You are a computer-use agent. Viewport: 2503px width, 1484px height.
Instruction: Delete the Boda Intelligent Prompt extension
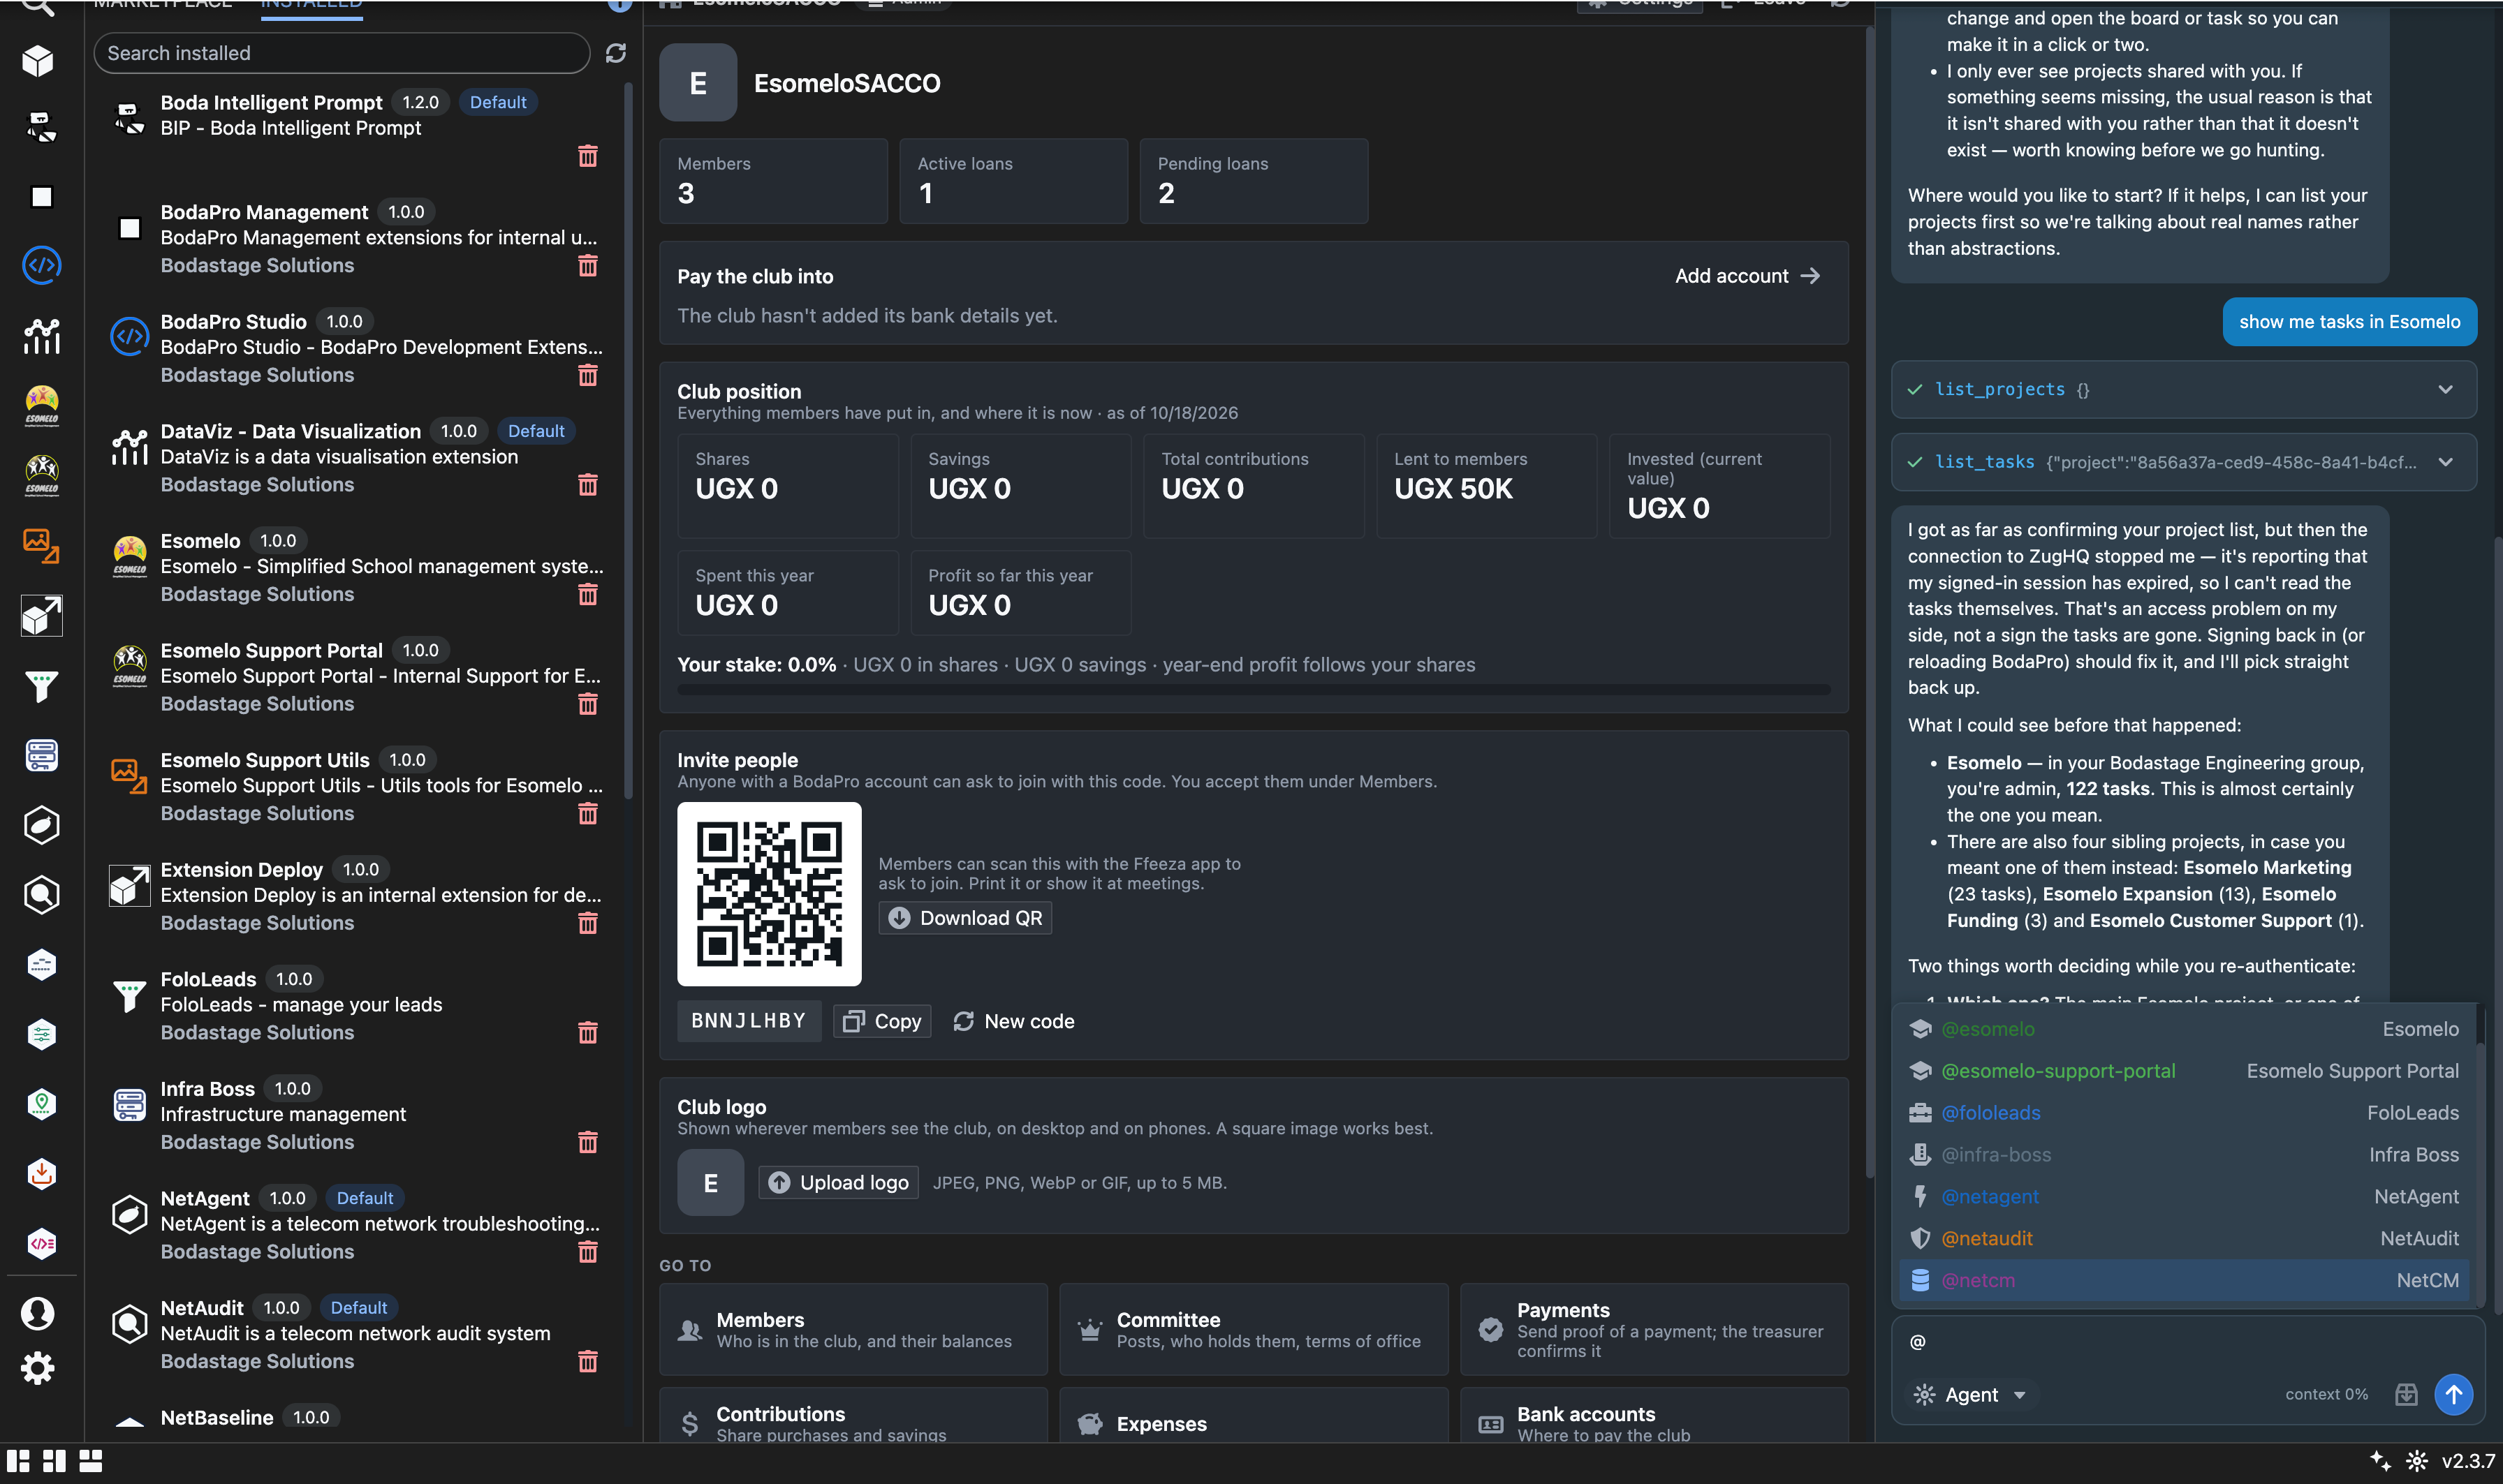(x=587, y=156)
